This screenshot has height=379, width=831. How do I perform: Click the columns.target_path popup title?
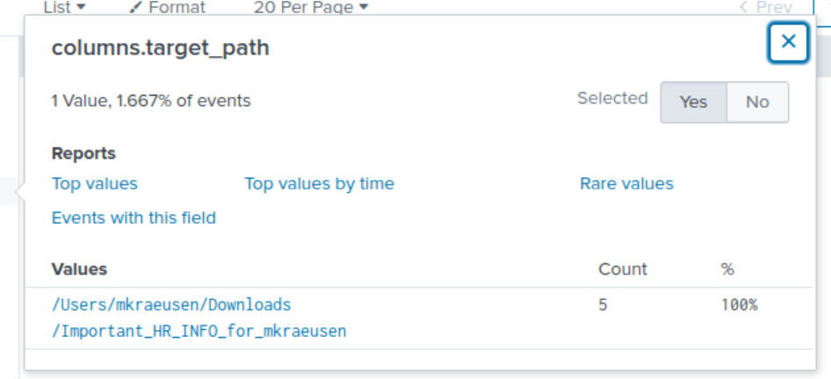[x=161, y=48]
